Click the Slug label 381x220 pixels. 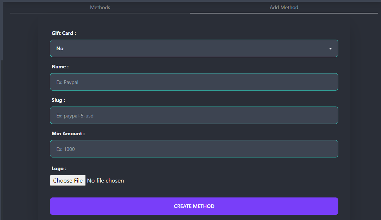click(x=58, y=100)
